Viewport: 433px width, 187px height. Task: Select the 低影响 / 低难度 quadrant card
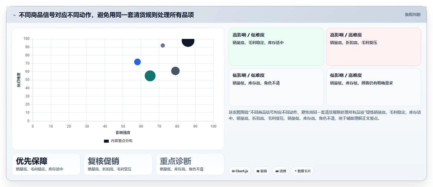coord(276,87)
